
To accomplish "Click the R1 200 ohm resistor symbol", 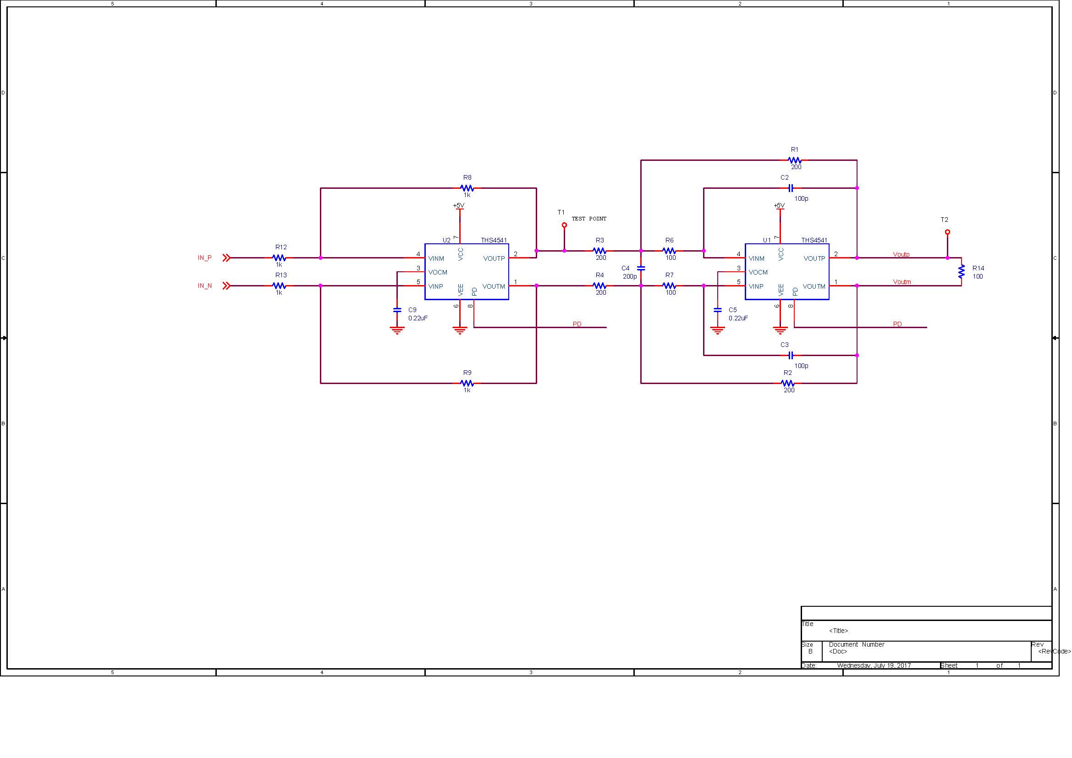I will click(795, 160).
